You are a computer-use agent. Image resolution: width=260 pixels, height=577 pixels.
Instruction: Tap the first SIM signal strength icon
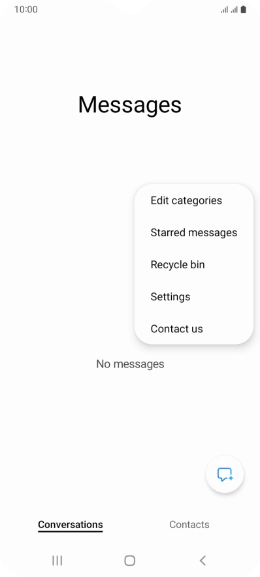224,10
